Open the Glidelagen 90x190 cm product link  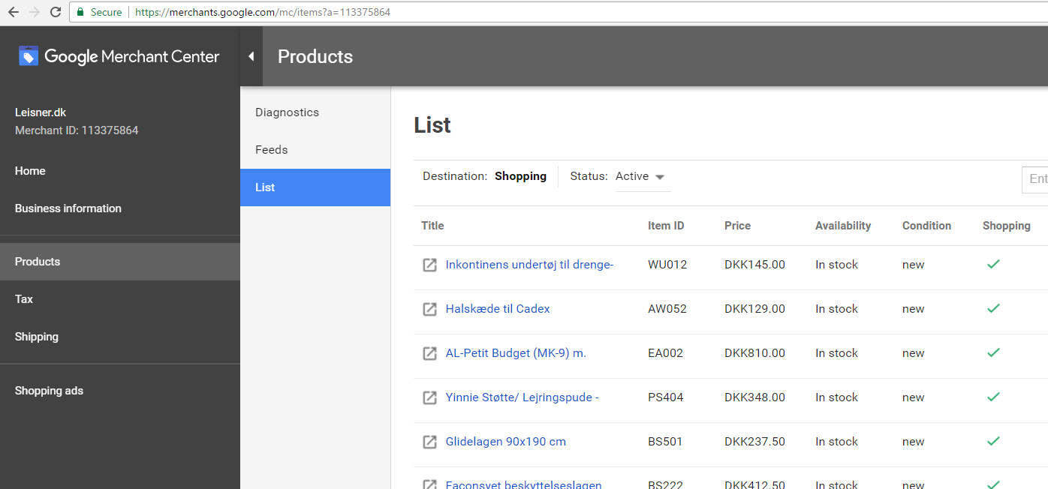(505, 442)
